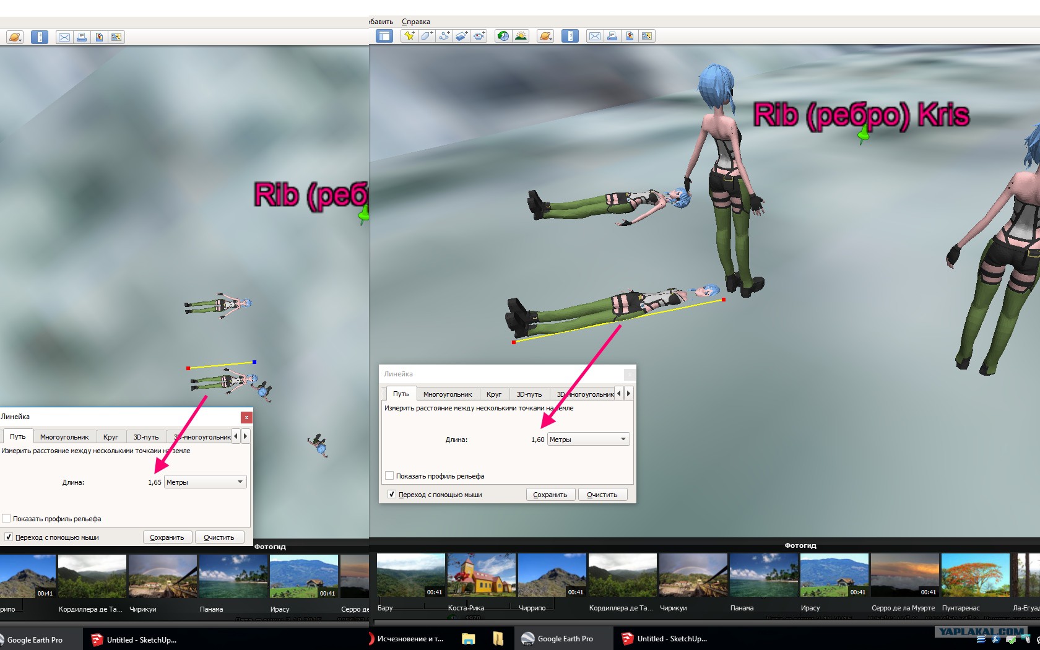The height and width of the screenshot is (650, 1040).
Task: Open Панама thumbnail in the left window
Action: (233, 577)
